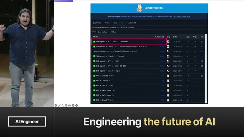Open the more options ellipsis icon
The image size is (244, 137).
tap(73, 106)
